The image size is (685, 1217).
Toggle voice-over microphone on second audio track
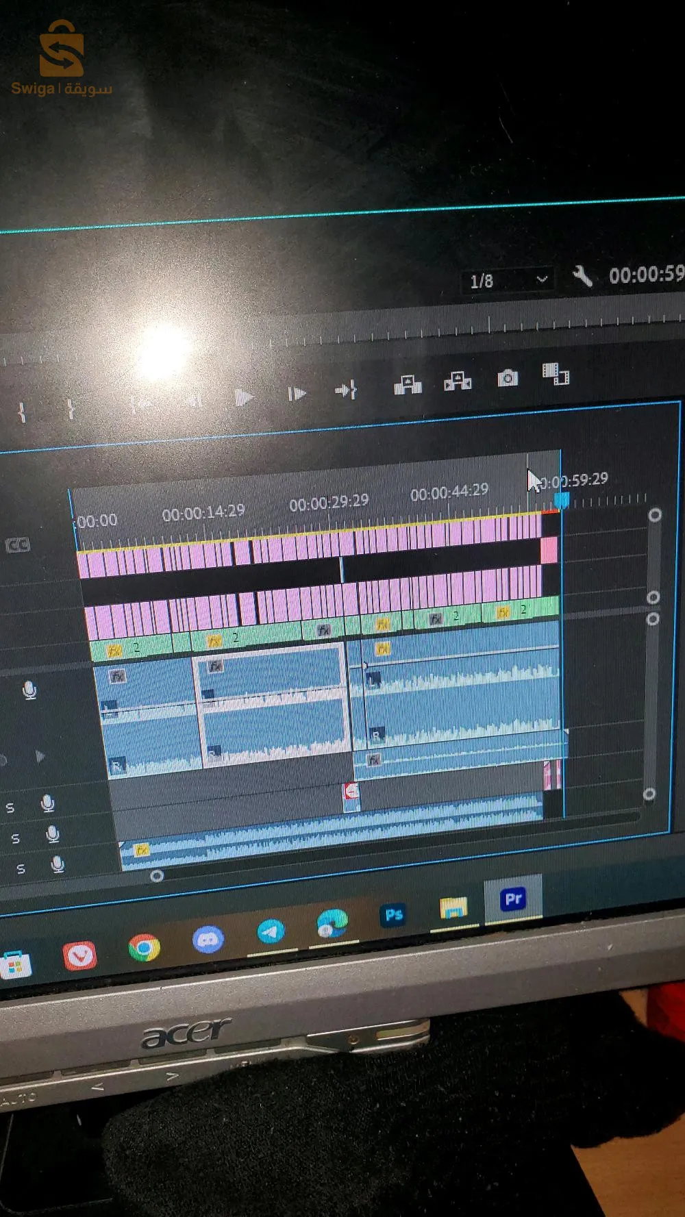coord(47,803)
